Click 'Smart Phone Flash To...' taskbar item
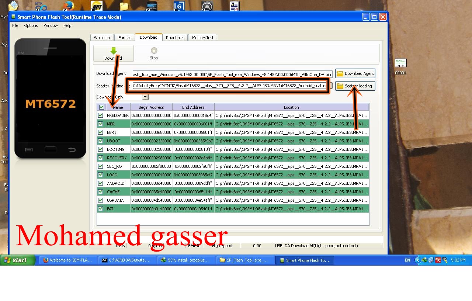This screenshot has width=472, height=301. (x=305, y=260)
